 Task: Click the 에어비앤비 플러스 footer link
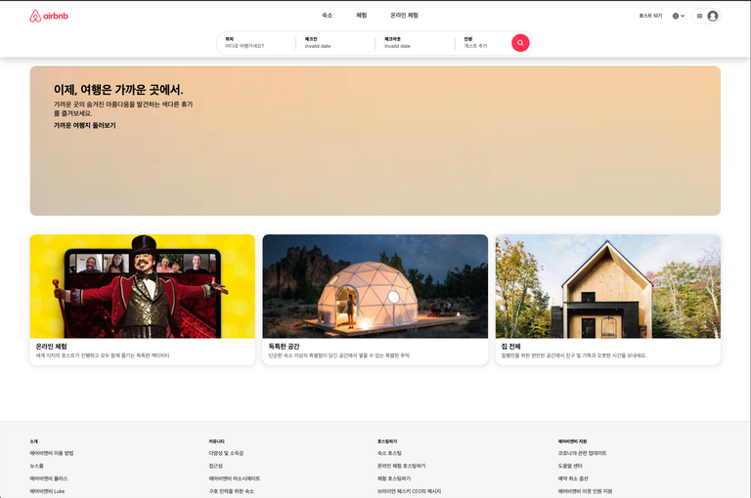point(48,478)
